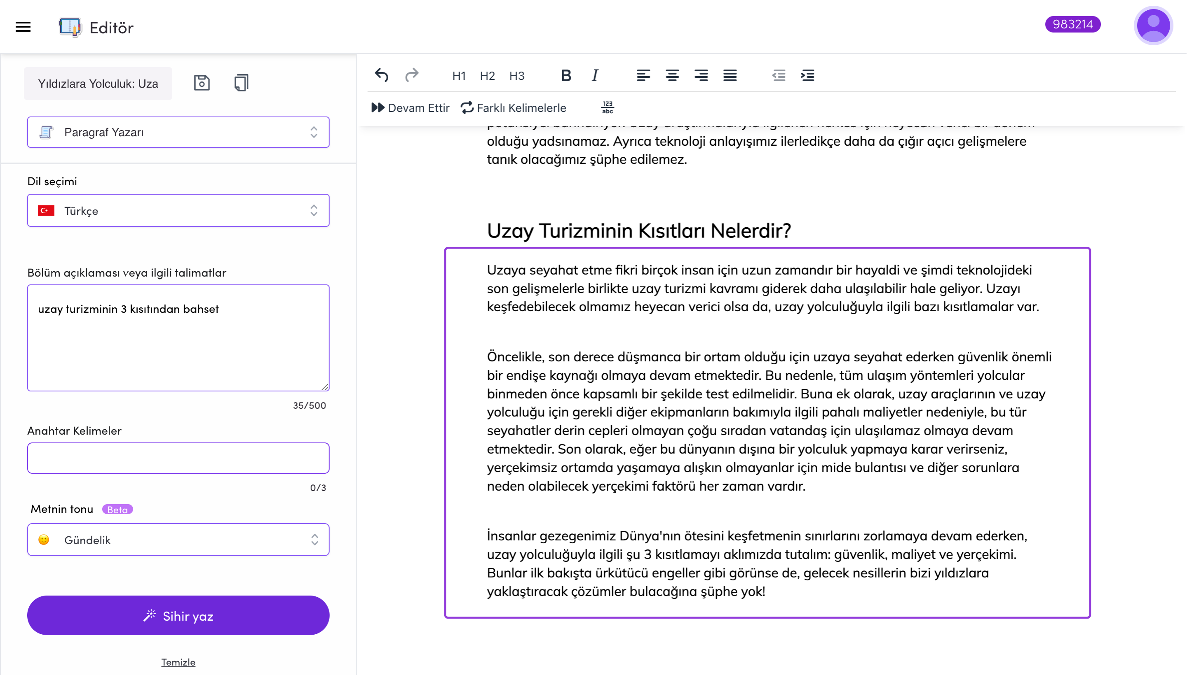Open the user profile avatar
Screen dimensions: 1187x675
pos(1153,26)
